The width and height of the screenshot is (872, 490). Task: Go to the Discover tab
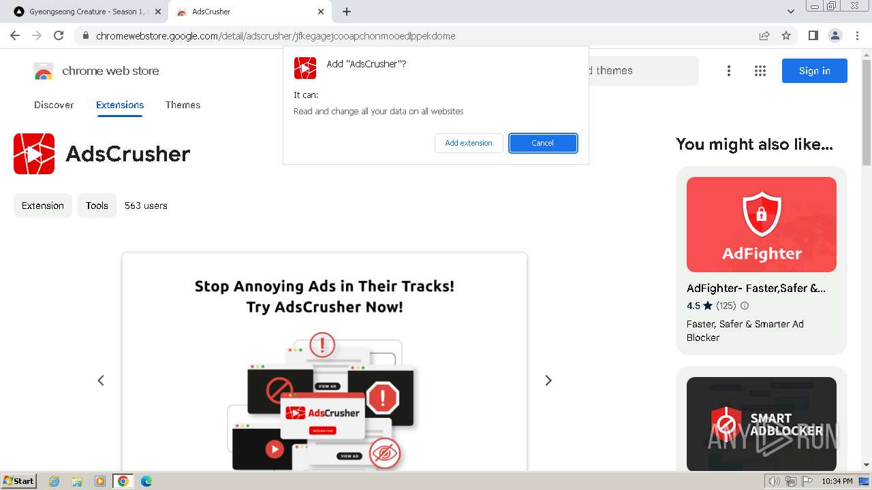coord(54,105)
